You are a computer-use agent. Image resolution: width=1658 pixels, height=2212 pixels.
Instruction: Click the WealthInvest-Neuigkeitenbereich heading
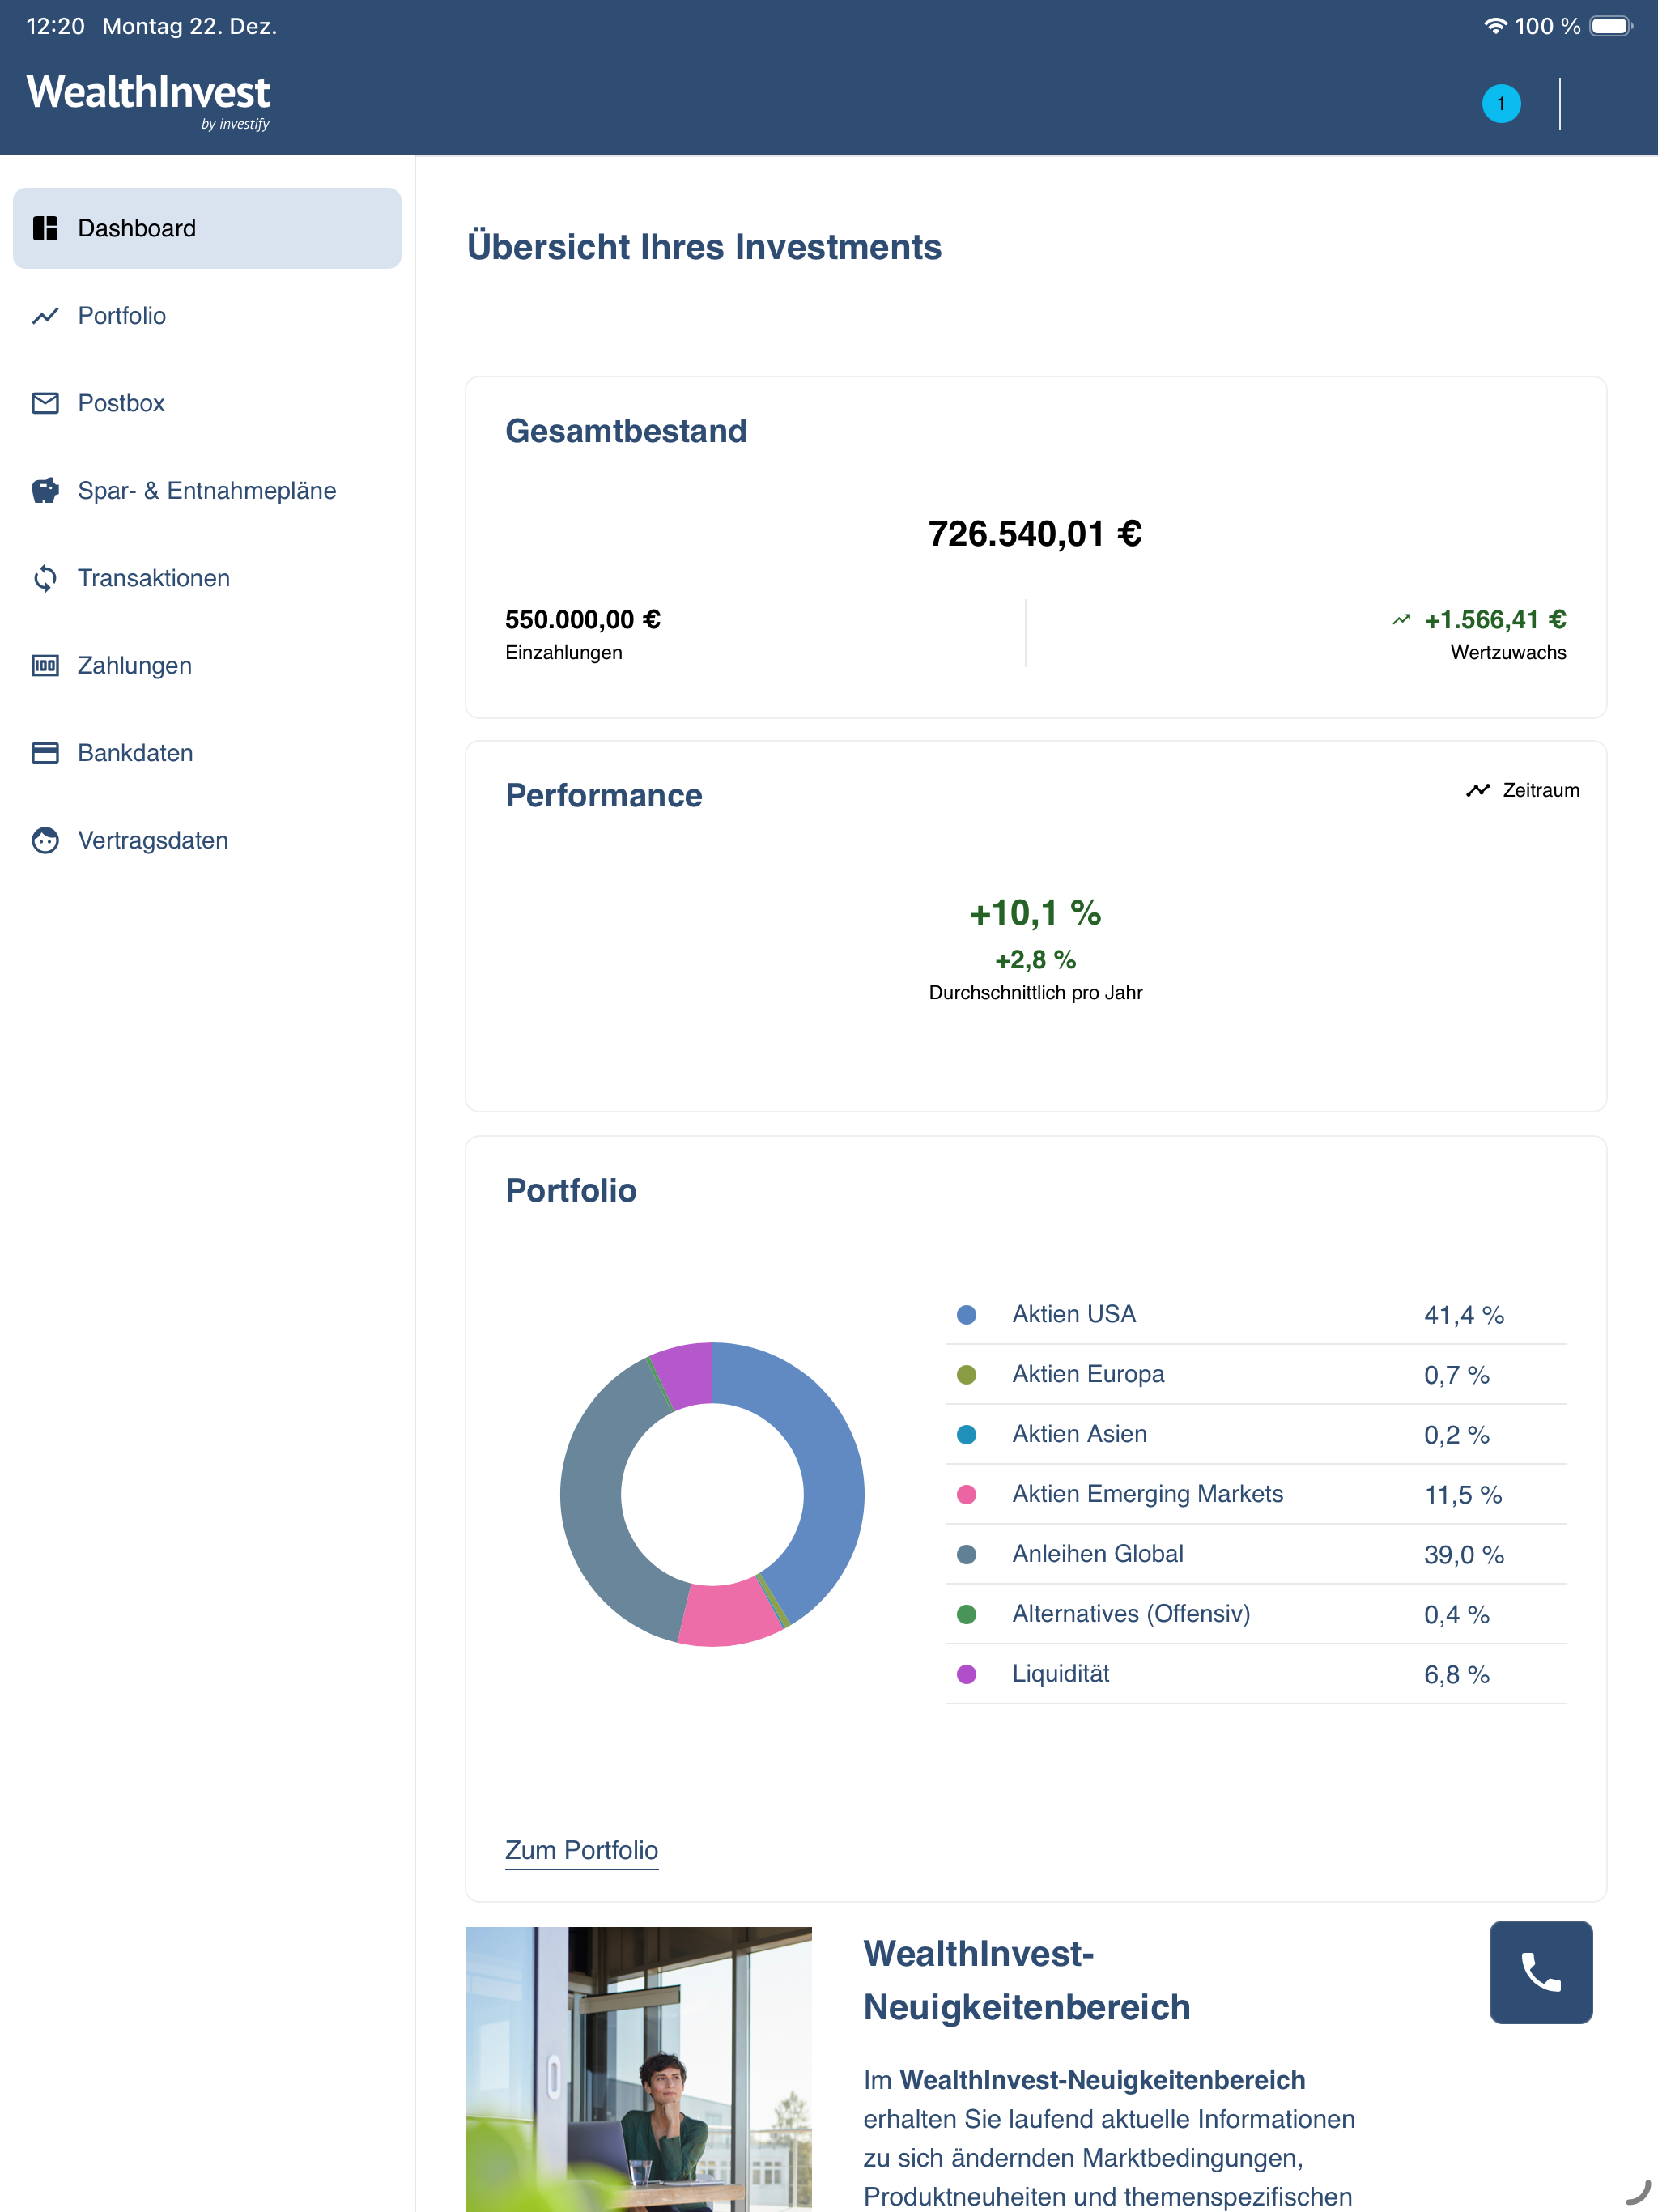(x=1027, y=1980)
